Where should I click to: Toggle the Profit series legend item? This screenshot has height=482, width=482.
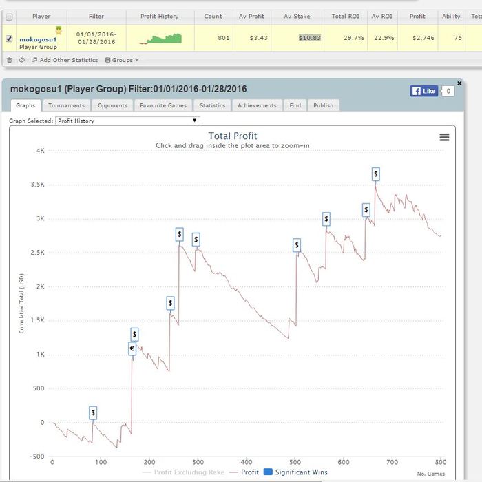coord(244,472)
